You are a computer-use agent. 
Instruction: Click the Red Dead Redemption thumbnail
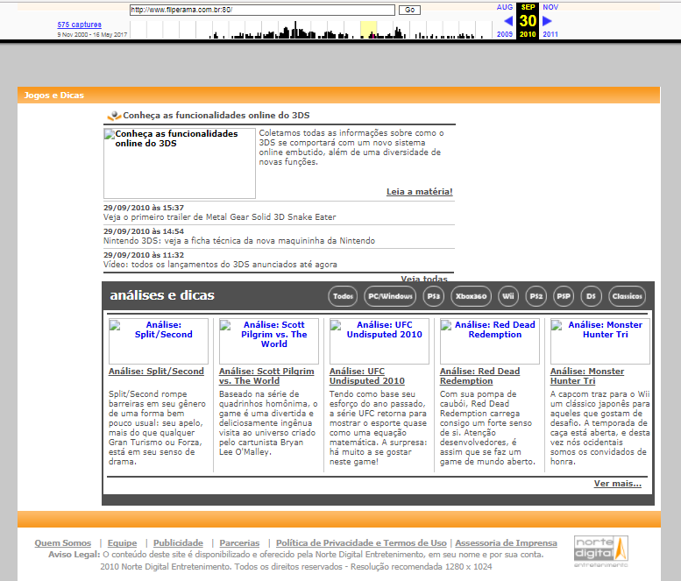pos(489,341)
